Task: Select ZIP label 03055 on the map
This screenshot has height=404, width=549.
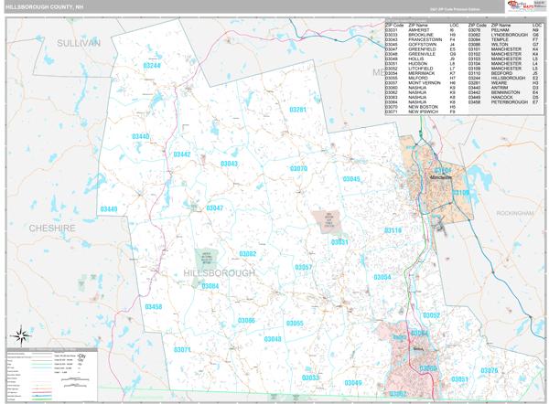Action: (295, 324)
